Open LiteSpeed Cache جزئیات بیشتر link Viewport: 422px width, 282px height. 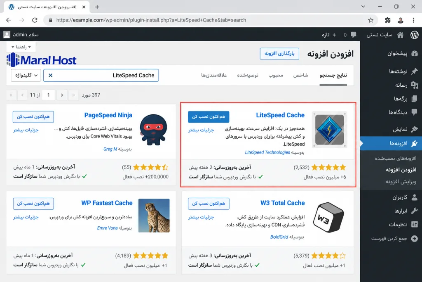(x=201, y=130)
